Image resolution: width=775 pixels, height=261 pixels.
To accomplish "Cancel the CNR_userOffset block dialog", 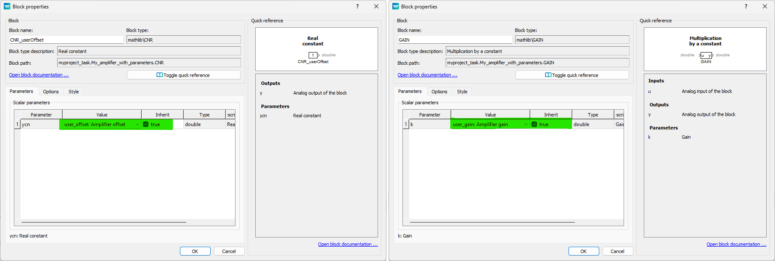I will point(229,251).
